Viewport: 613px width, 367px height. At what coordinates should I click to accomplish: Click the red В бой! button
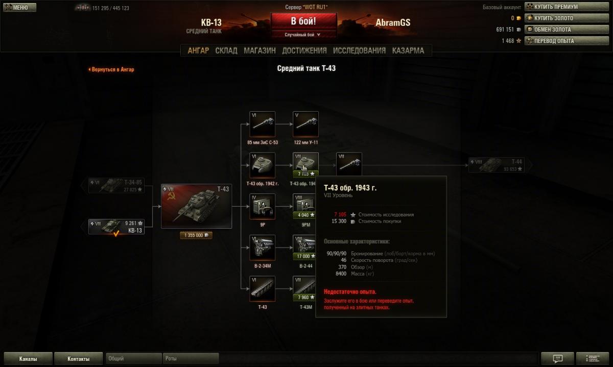click(x=303, y=21)
